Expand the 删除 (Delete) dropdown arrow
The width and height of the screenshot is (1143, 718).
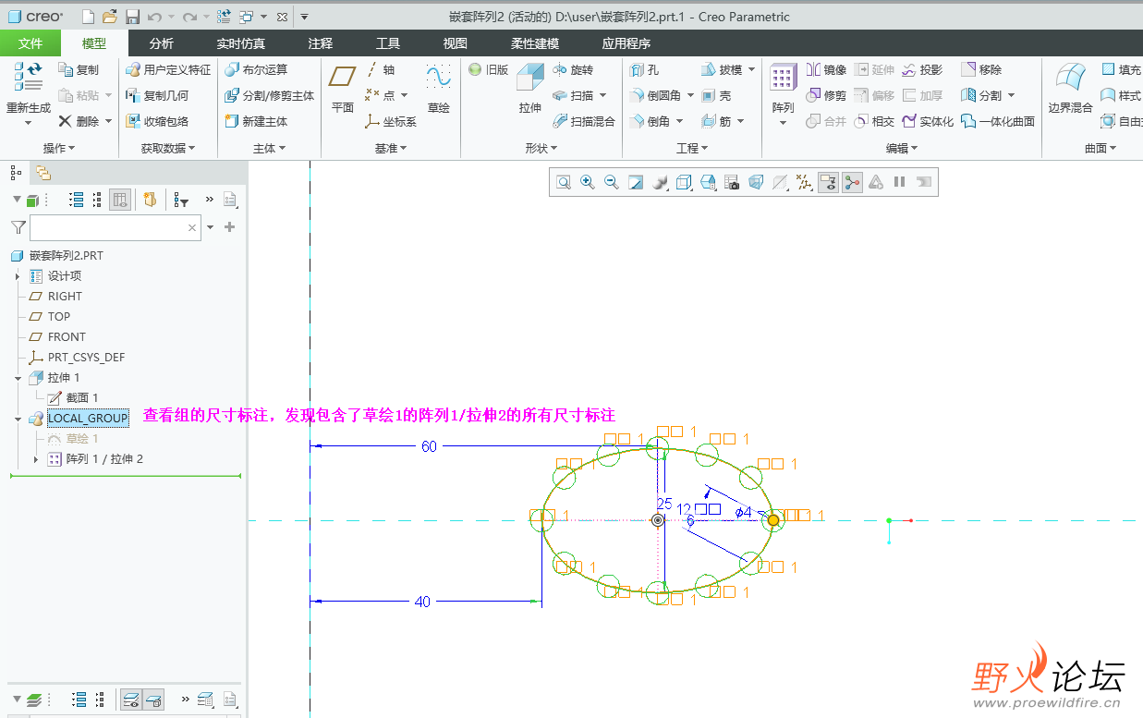pyautogui.click(x=108, y=121)
